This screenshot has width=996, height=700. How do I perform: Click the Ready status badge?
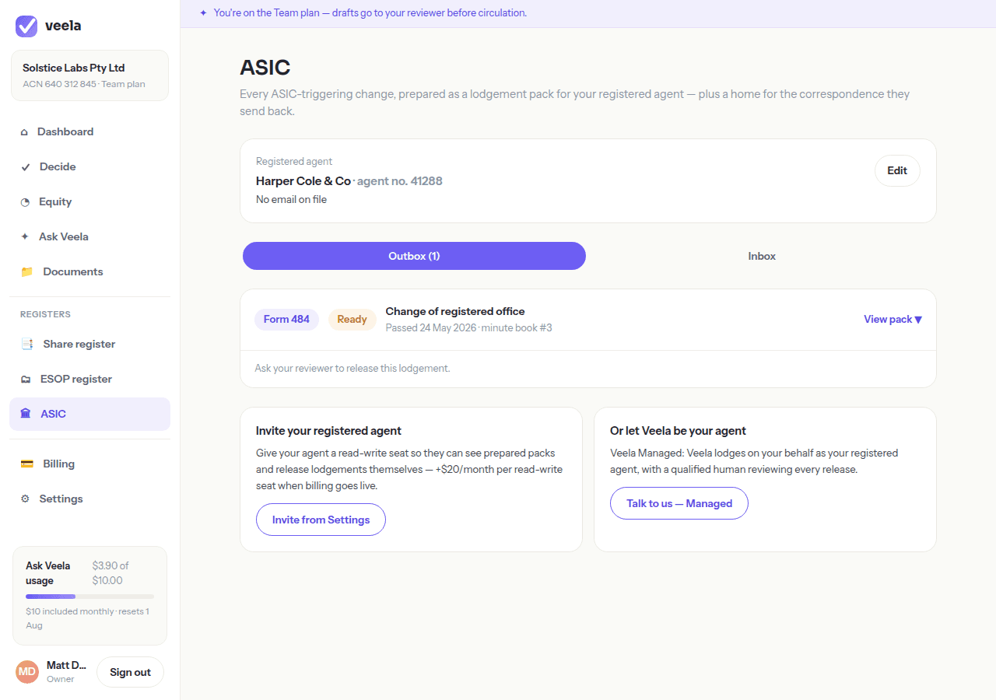coord(352,320)
